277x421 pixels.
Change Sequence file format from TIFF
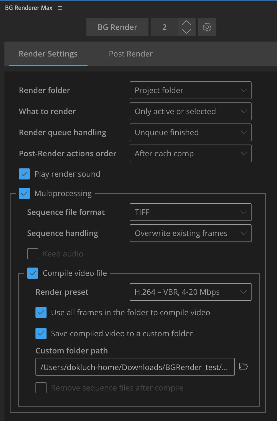[190, 212]
